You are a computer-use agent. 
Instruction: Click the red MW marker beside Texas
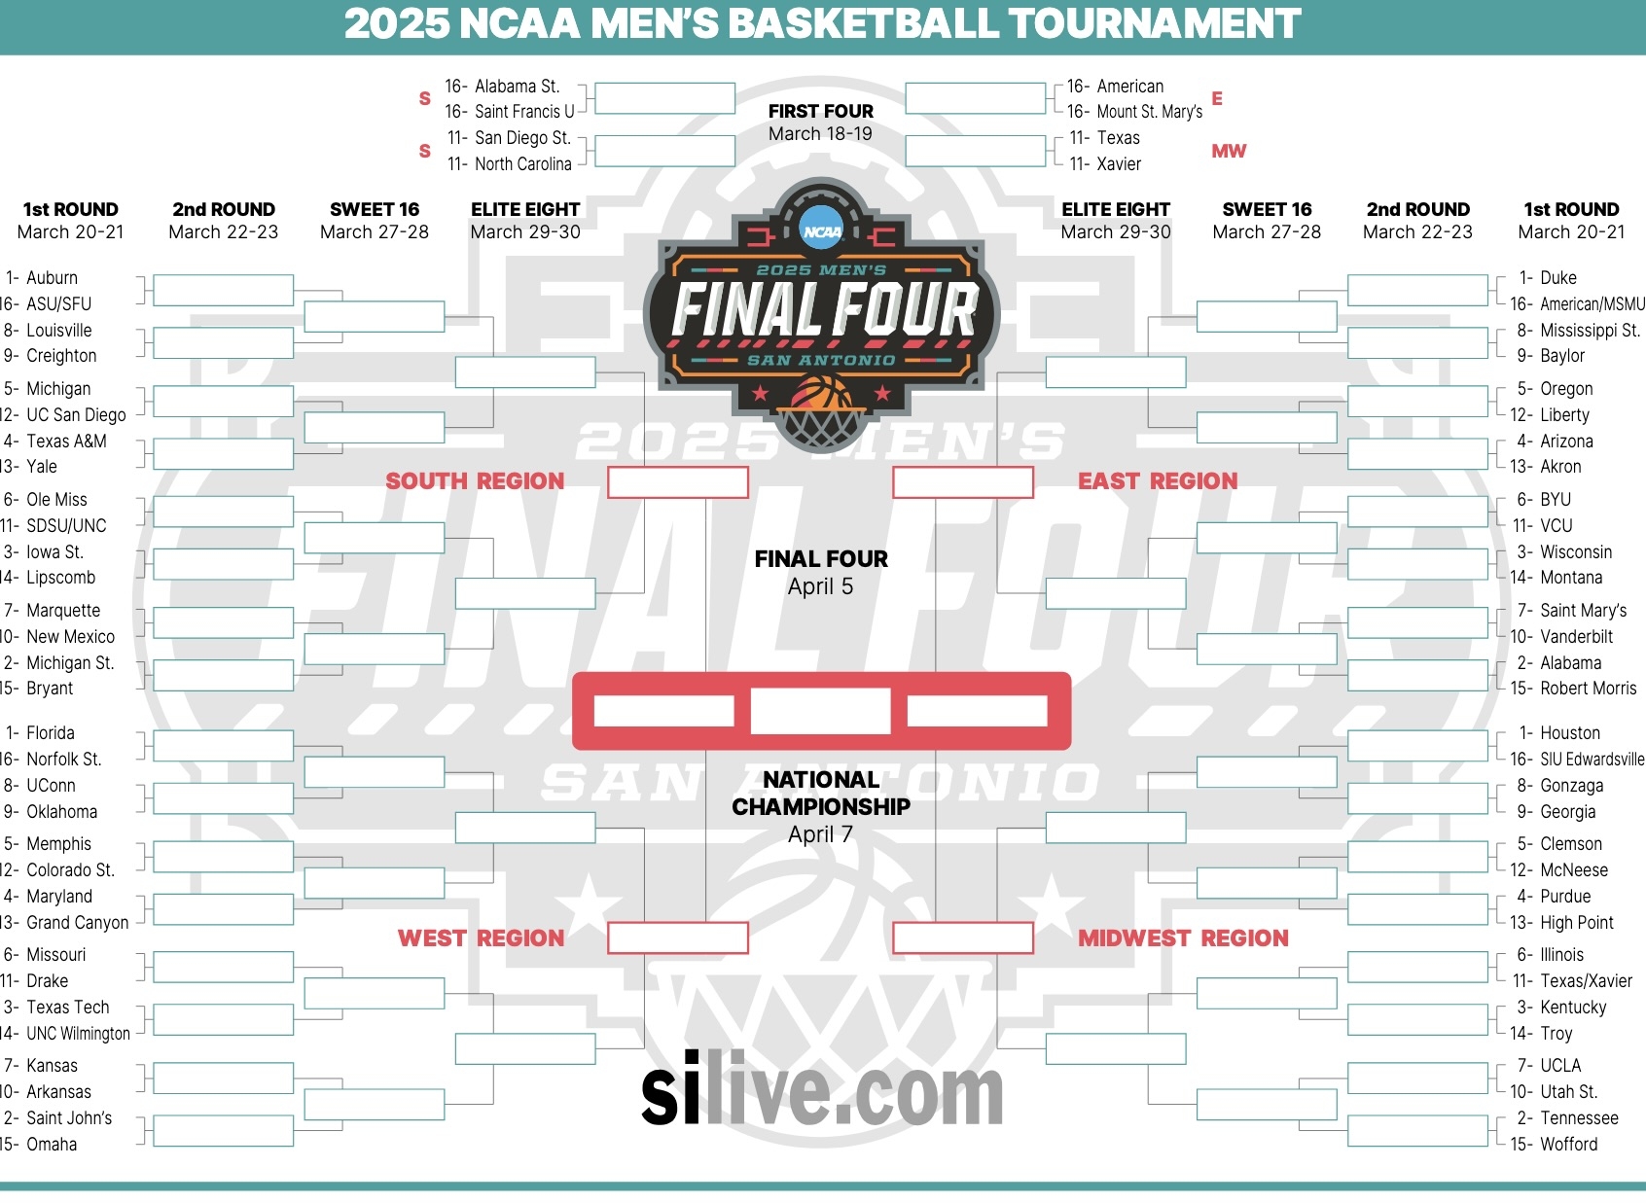pos(1229,151)
